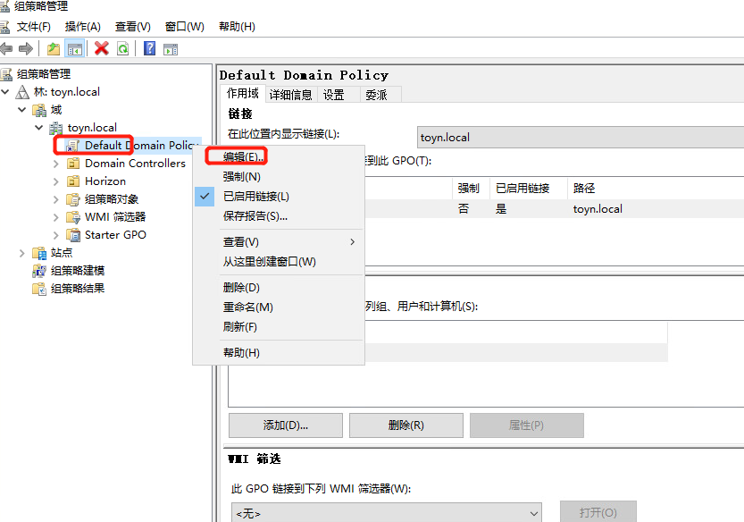Open the 查看(V) submenu arrow in context menu
744x522 pixels.
click(x=352, y=241)
